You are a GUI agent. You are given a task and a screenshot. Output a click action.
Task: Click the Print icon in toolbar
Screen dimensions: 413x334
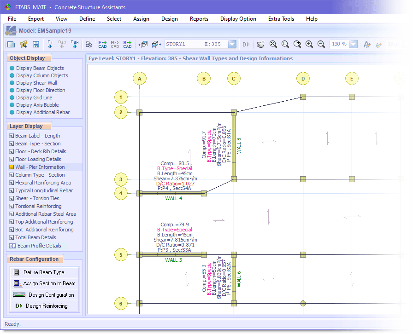coord(88,44)
